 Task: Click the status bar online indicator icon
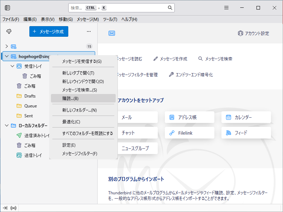[13, 208]
